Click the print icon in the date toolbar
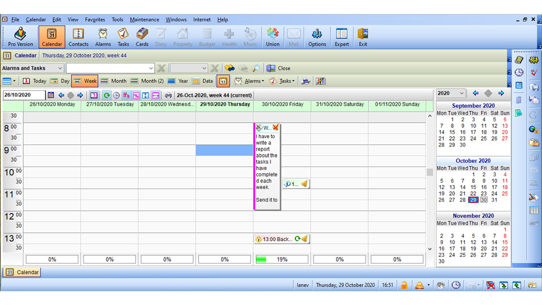This screenshot has width=542, height=305. (168, 95)
